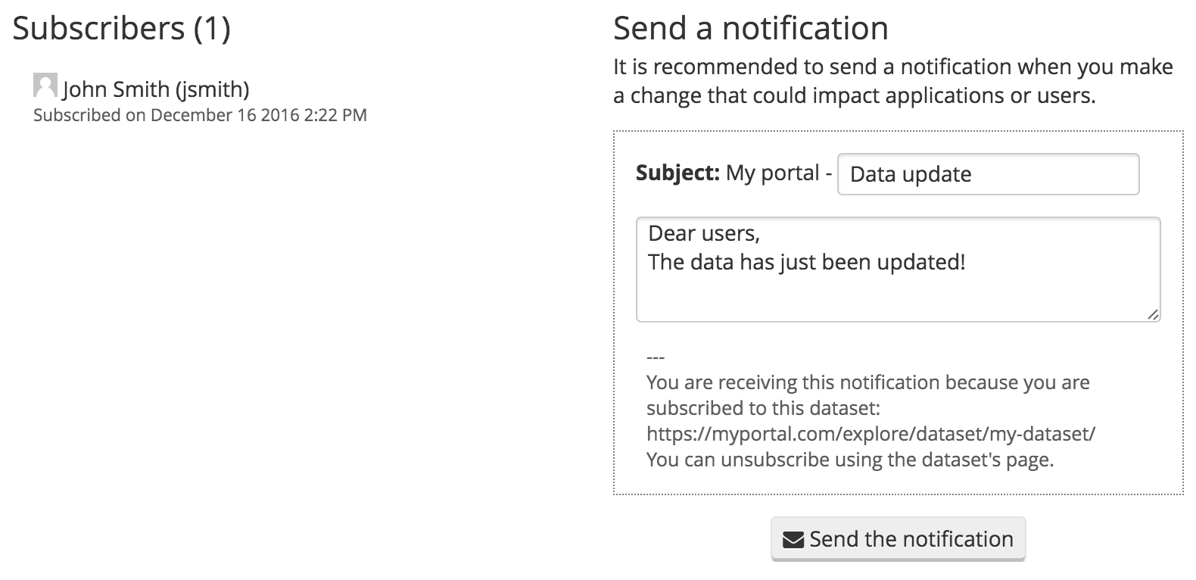Screen dimensions: 1196x580
Task: Place cursor after 'The data has just been updated!'
Action: click(x=967, y=263)
